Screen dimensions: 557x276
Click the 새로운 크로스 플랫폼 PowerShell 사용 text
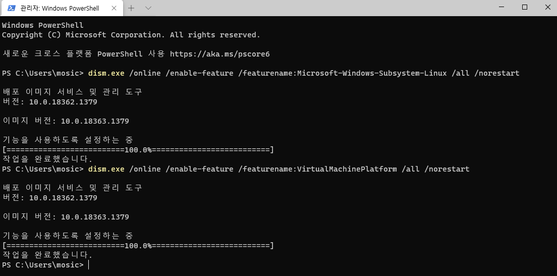point(84,54)
